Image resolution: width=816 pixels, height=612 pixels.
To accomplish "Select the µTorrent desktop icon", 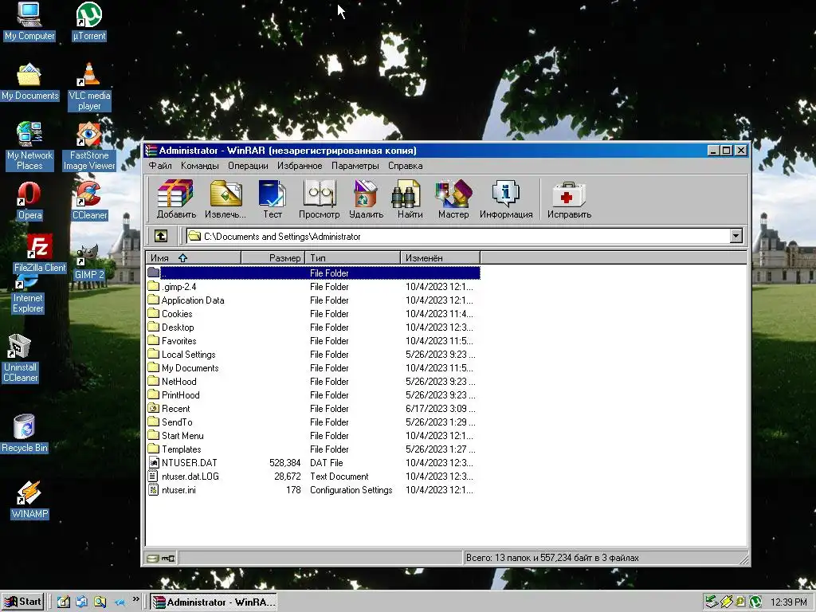I will tap(89, 22).
